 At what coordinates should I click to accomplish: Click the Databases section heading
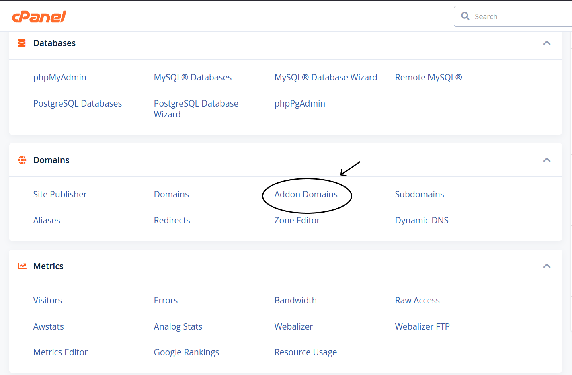tap(54, 43)
